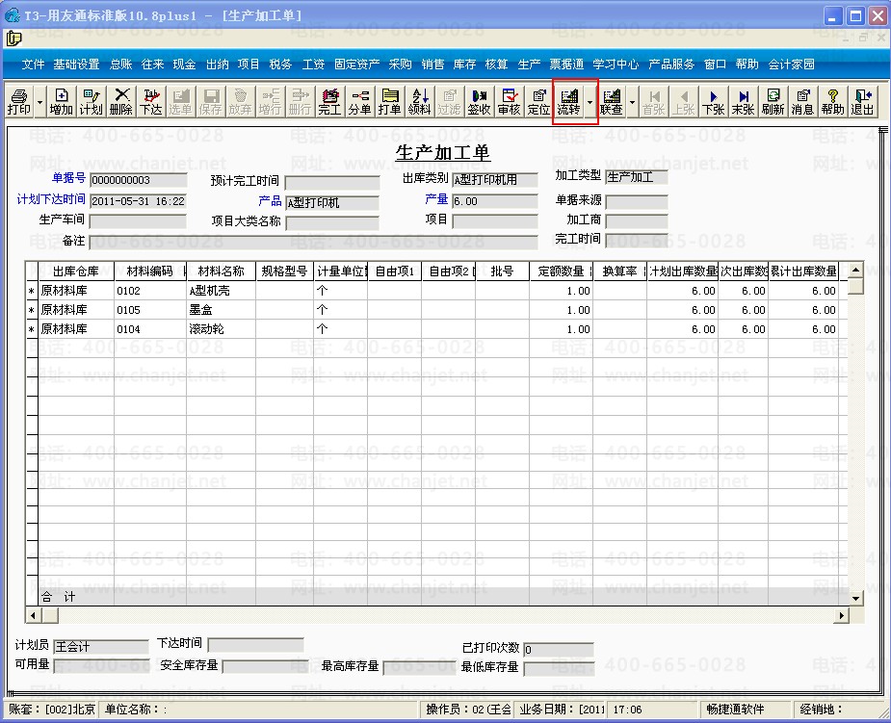
Task: Click the highlighted 流转 toolbar icon
Action: click(569, 102)
